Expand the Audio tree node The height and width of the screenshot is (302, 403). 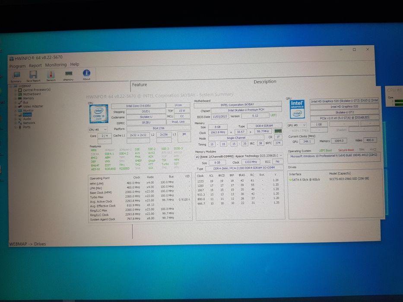coord(16,119)
